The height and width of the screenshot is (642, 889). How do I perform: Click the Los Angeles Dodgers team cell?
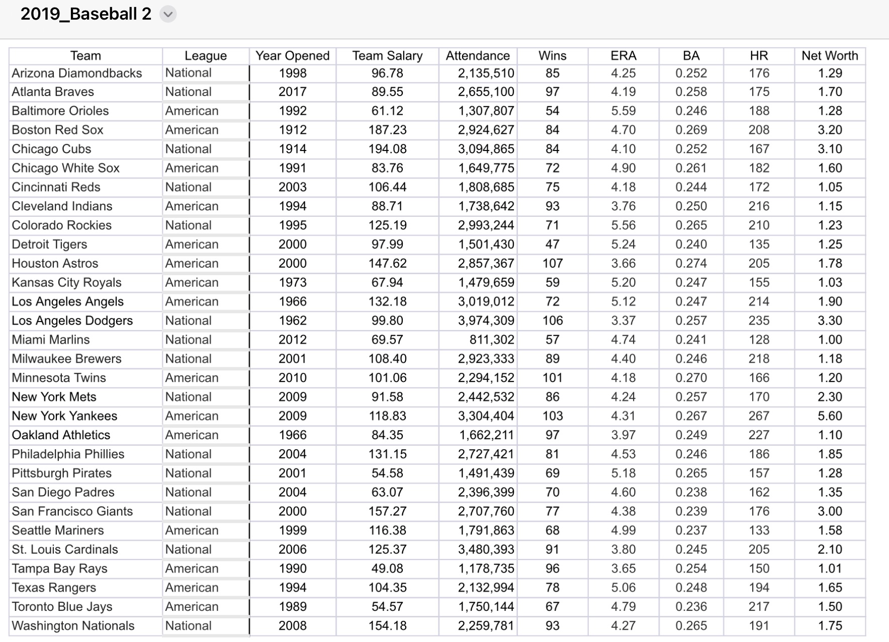click(x=70, y=320)
